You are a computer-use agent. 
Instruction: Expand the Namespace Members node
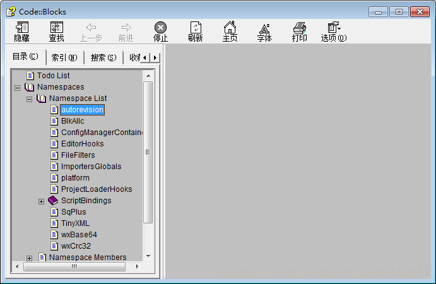click(29, 258)
